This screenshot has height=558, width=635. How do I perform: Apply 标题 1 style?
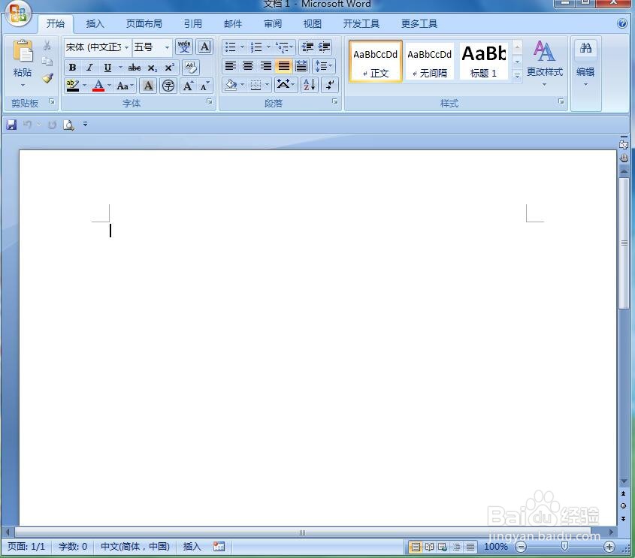pos(483,61)
